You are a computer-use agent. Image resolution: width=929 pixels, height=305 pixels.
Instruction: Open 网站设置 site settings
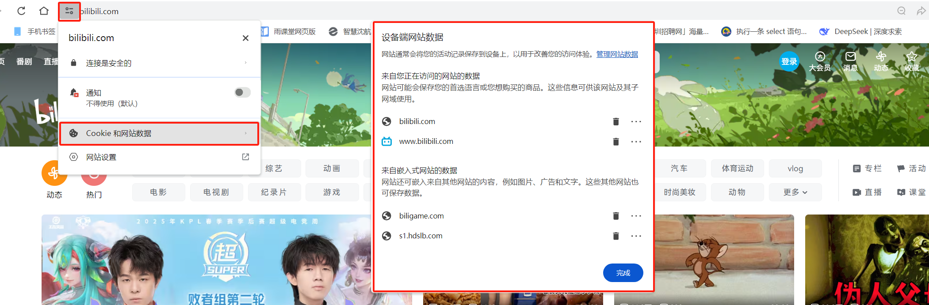coord(159,157)
